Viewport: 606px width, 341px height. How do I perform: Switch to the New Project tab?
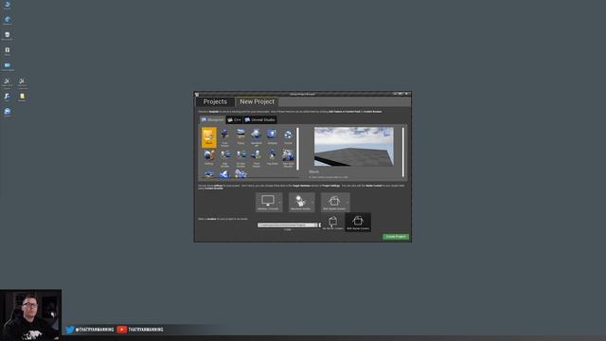pos(257,101)
